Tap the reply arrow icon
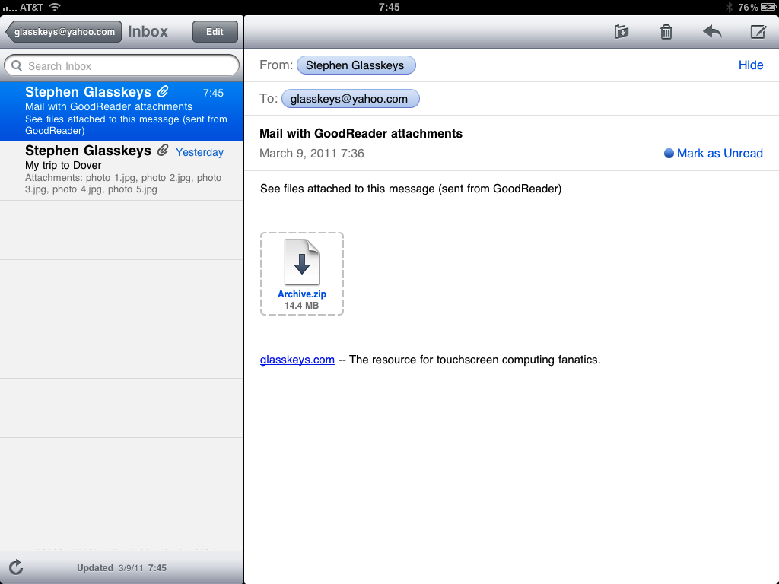This screenshot has width=779, height=584. pyautogui.click(x=712, y=32)
